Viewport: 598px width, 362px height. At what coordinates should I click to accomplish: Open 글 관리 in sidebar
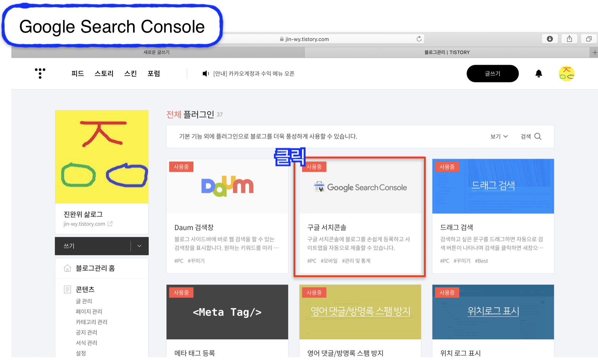click(84, 301)
